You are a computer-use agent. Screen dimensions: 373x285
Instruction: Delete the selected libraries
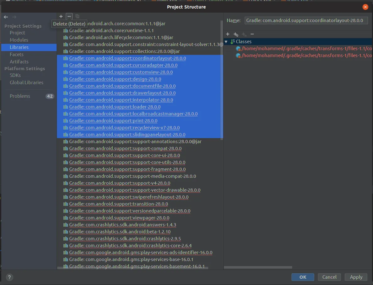(x=69, y=16)
